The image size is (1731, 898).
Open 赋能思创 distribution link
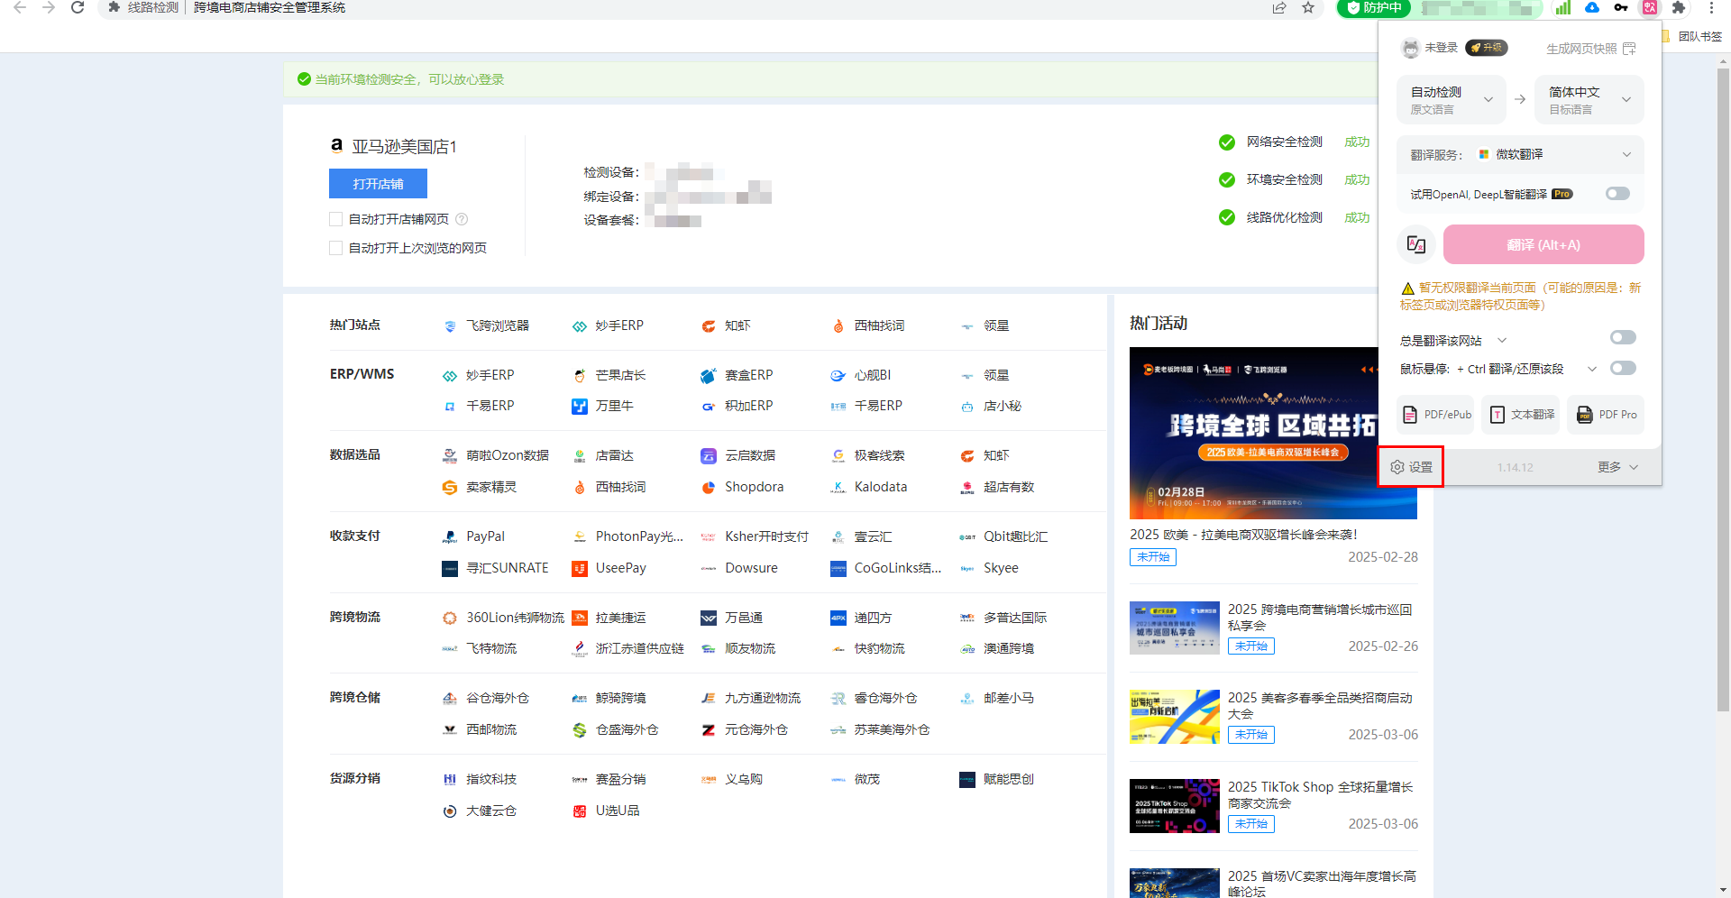click(x=996, y=779)
